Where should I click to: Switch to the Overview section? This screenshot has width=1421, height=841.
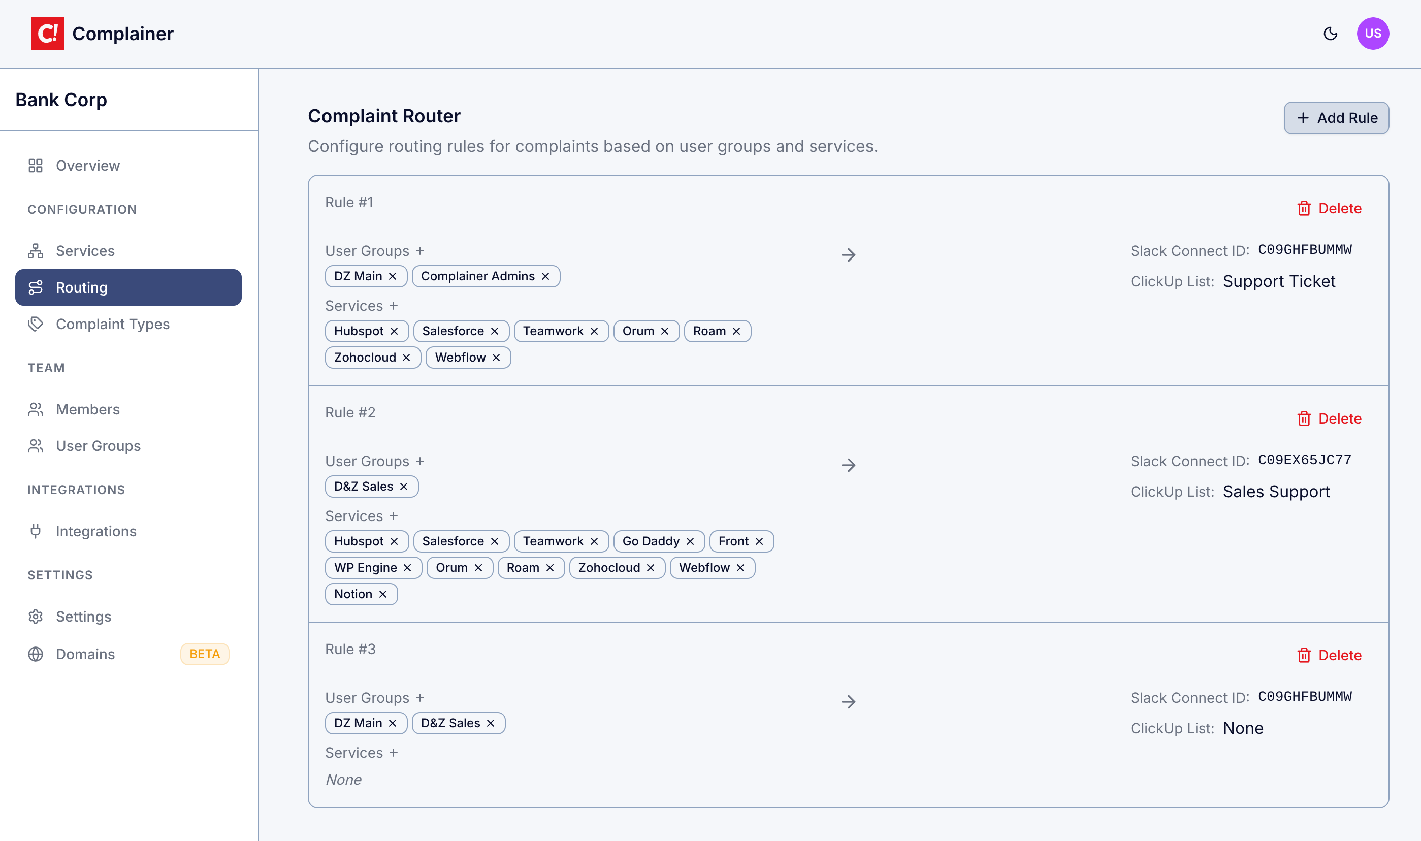(x=87, y=166)
